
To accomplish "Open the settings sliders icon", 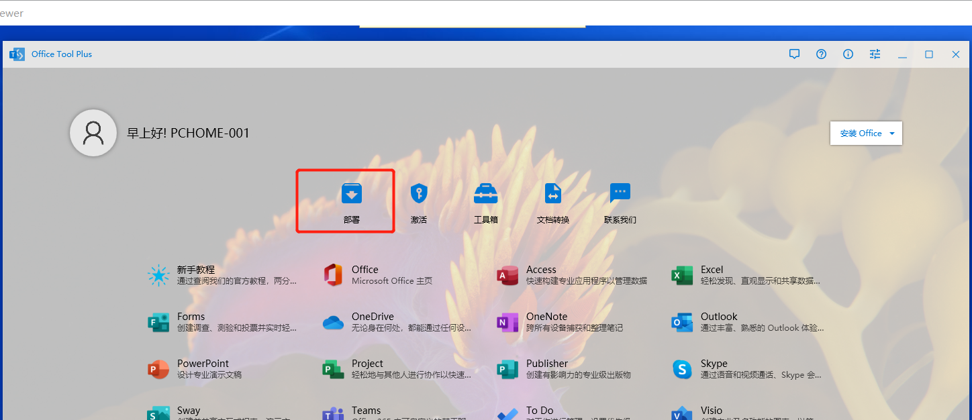I will click(875, 54).
